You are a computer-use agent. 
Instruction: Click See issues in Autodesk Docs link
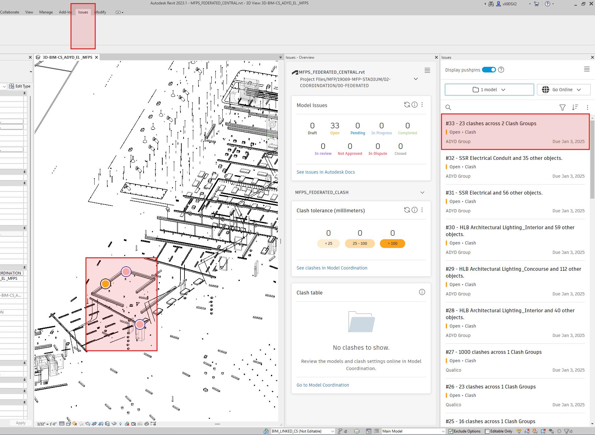325,172
